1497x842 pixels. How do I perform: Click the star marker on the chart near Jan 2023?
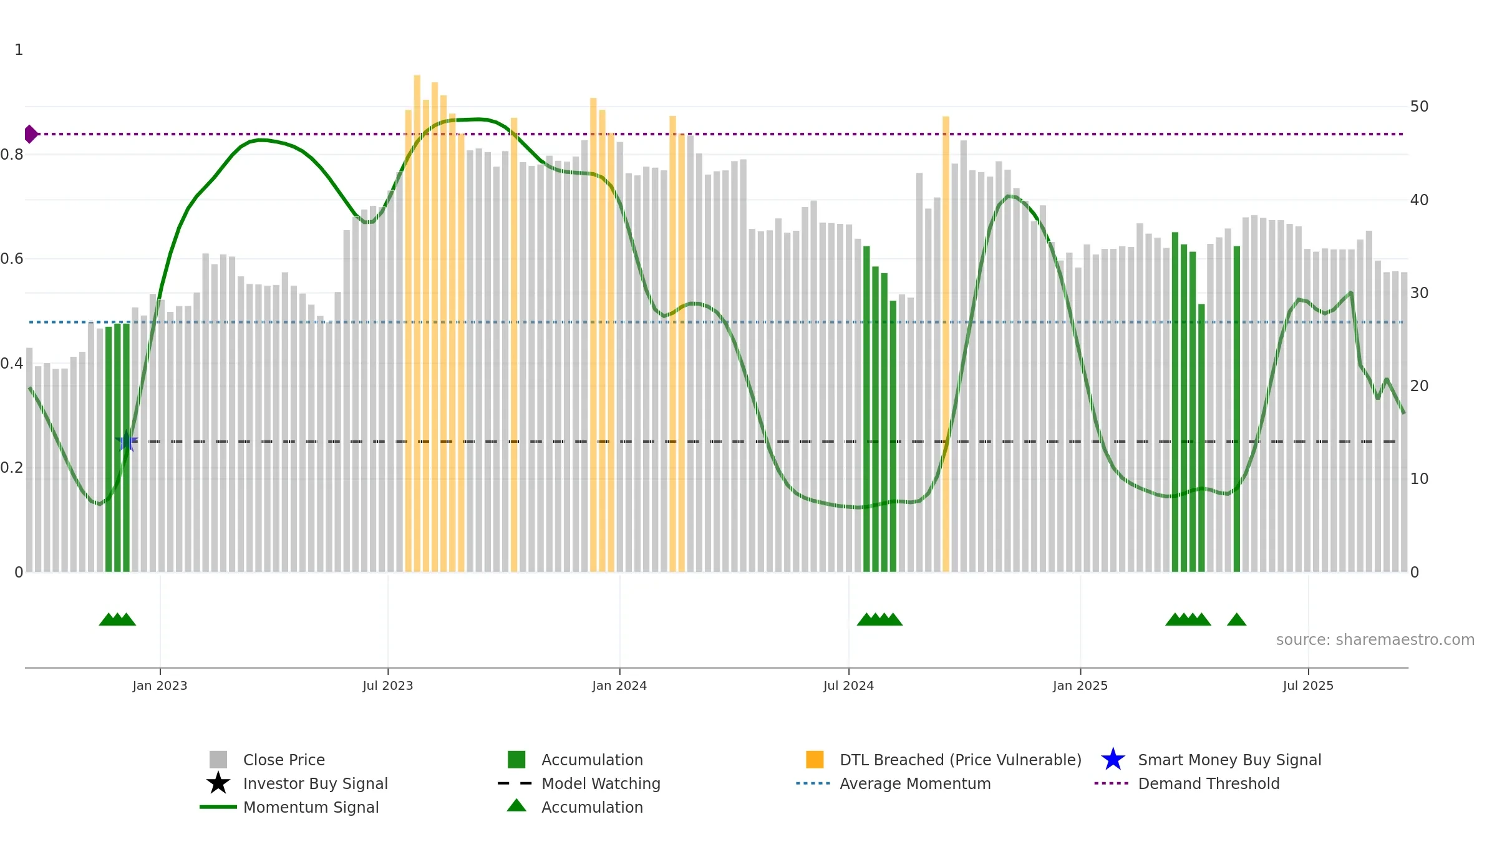(x=127, y=441)
